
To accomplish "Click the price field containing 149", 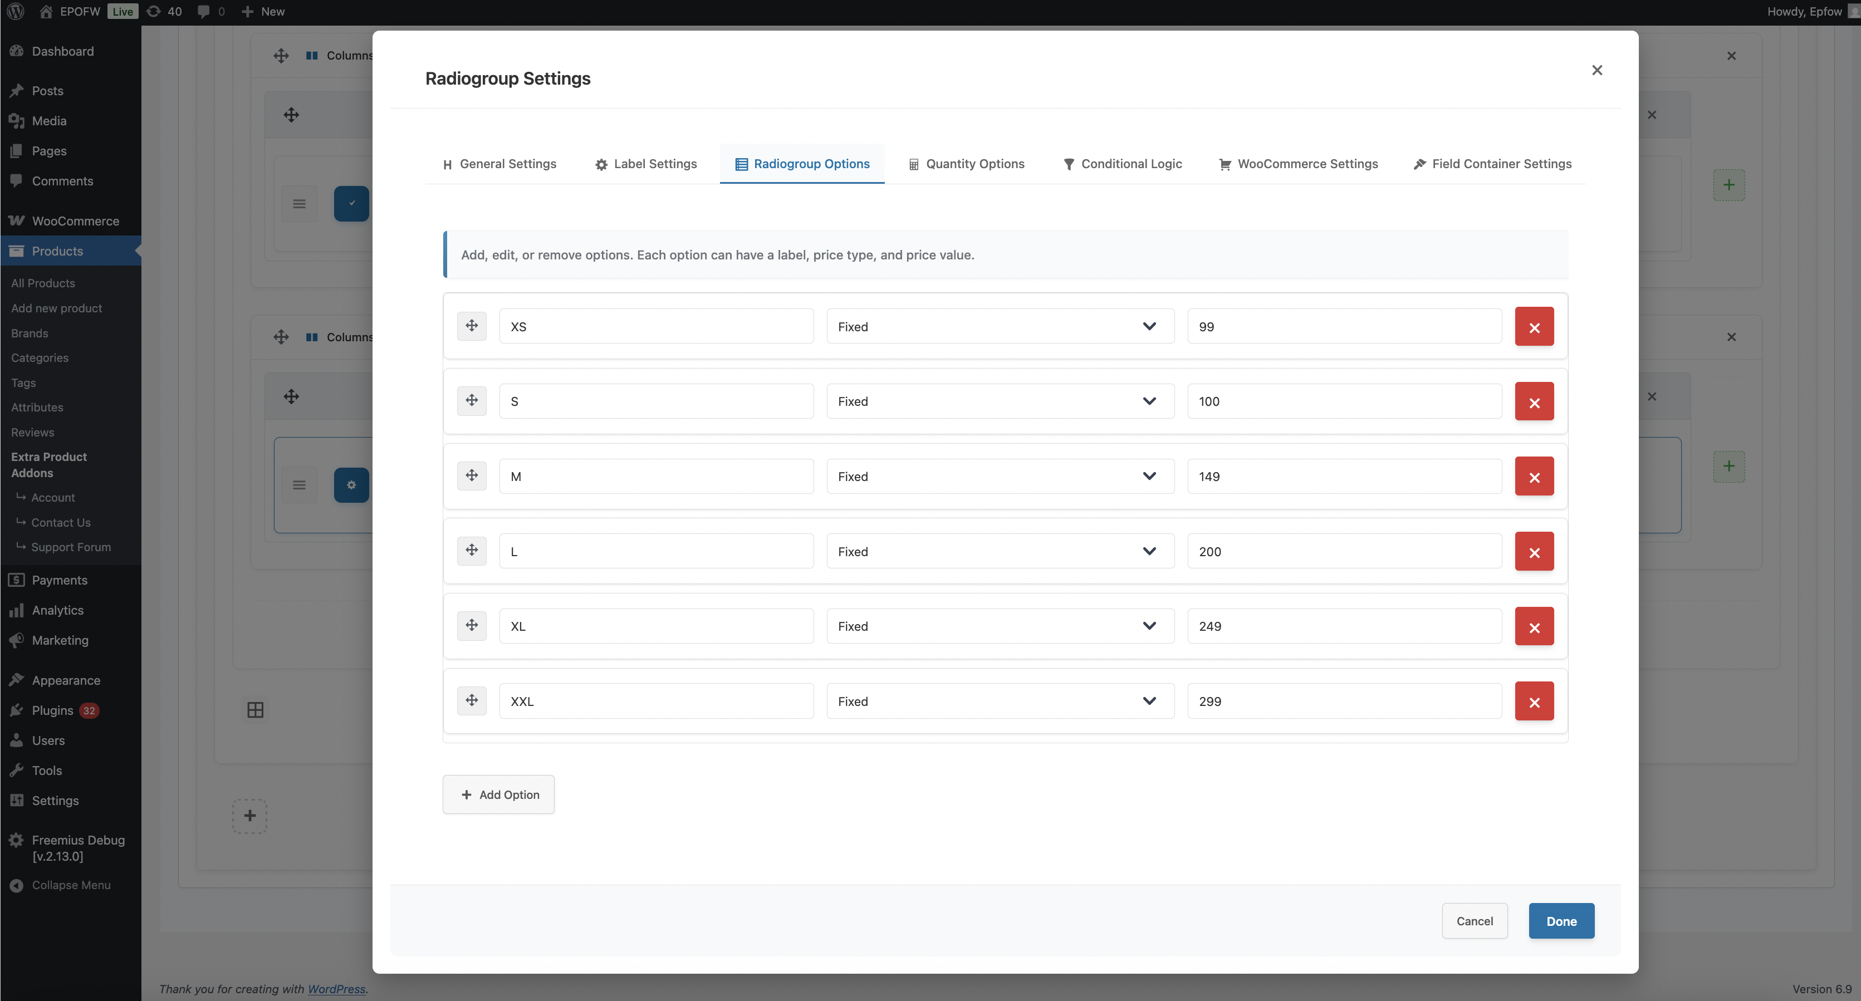I will (x=1344, y=477).
